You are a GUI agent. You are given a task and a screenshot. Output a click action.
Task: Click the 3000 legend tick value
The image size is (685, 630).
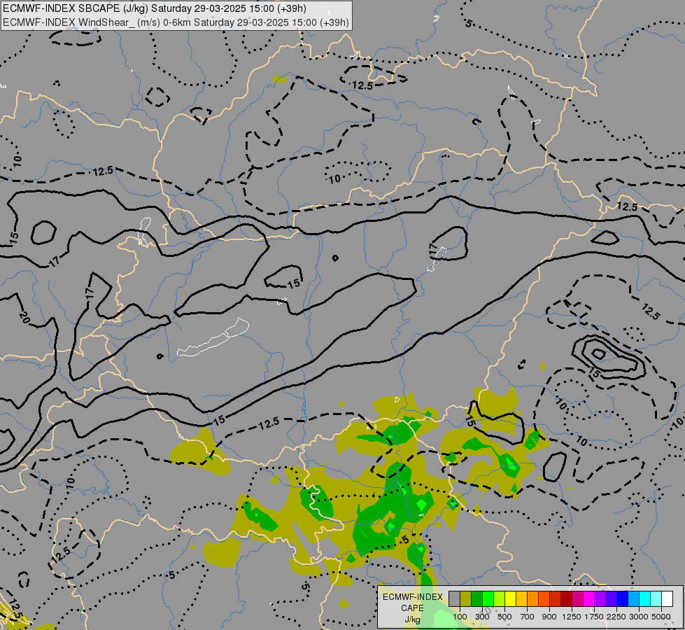click(x=639, y=617)
